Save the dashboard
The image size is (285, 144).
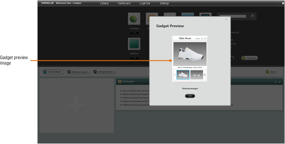[272, 72]
